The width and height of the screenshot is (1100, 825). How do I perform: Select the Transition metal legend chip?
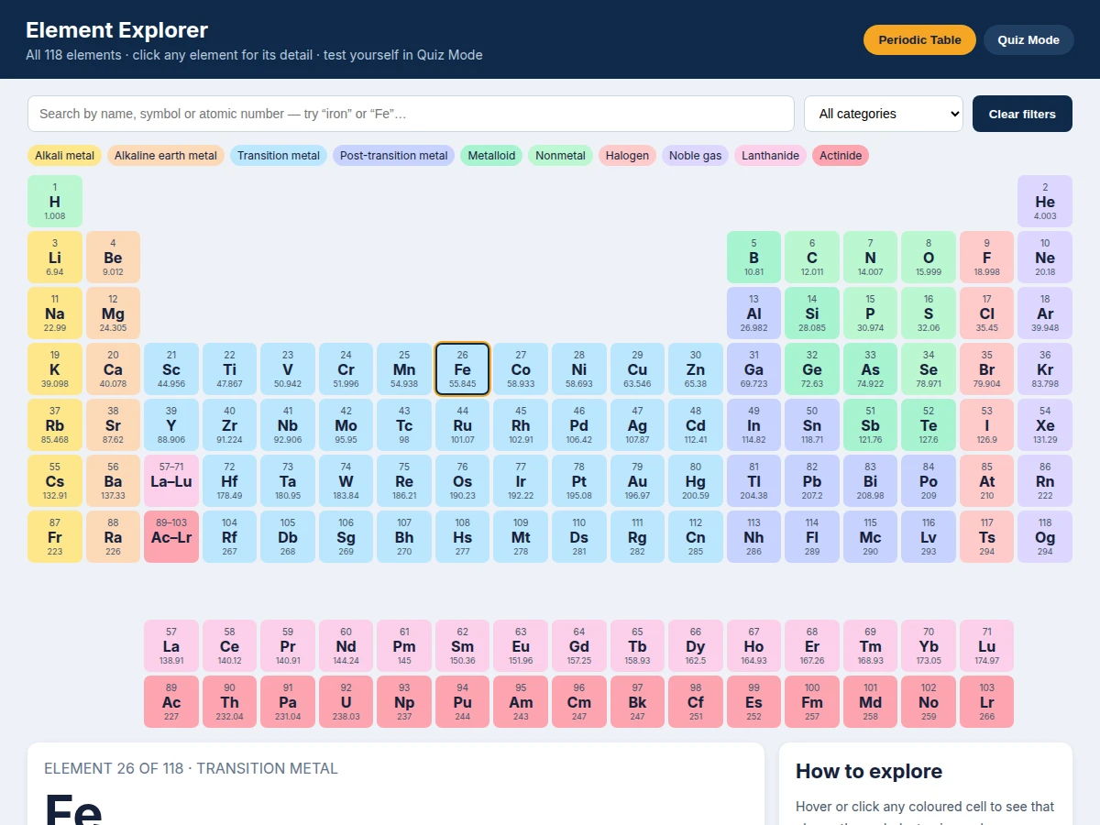(x=279, y=156)
